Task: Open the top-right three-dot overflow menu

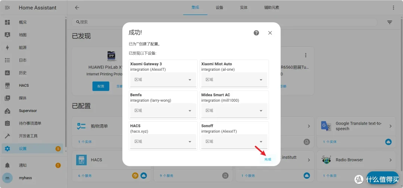Action: 394,8
